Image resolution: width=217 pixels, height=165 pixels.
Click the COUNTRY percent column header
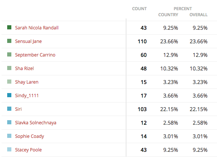point(168,15)
